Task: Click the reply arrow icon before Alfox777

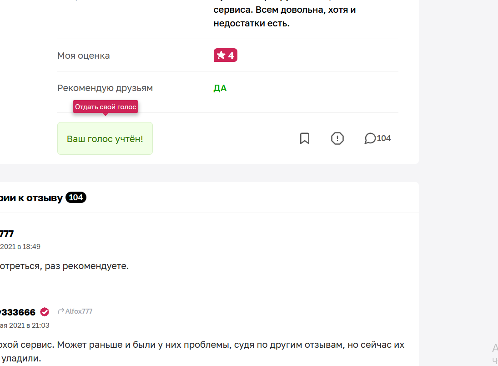Action: (x=60, y=311)
